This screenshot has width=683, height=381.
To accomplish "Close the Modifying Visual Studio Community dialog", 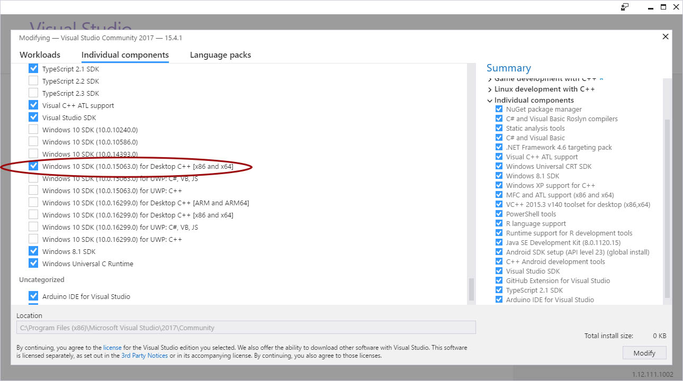I will (x=666, y=37).
